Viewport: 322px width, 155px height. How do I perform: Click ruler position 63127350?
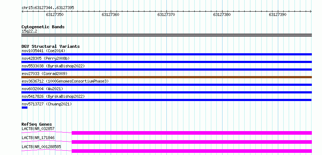click(55, 14)
